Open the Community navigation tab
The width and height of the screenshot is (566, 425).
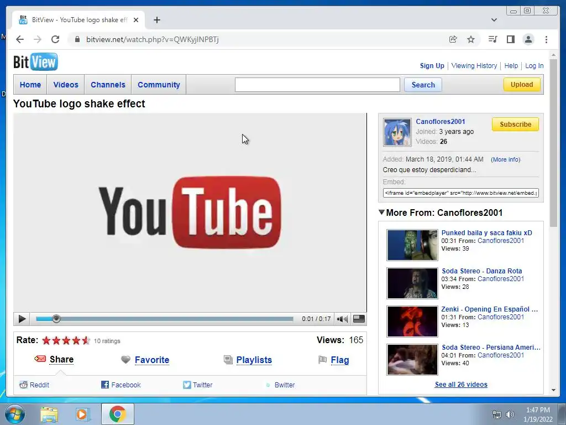click(x=159, y=85)
